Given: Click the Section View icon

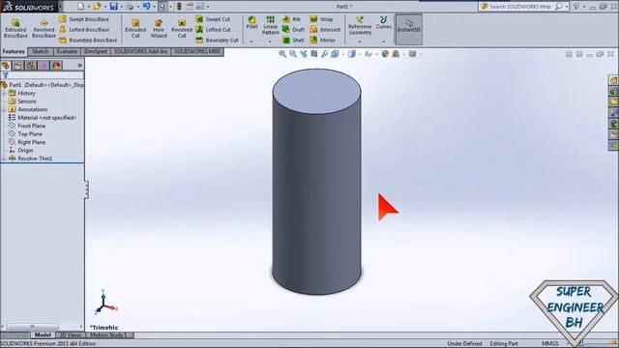Looking at the screenshot, I should coord(313,54).
